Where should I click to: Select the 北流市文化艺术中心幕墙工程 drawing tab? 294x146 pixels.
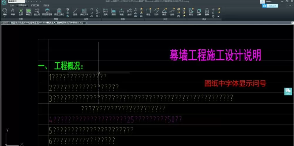[47, 23]
